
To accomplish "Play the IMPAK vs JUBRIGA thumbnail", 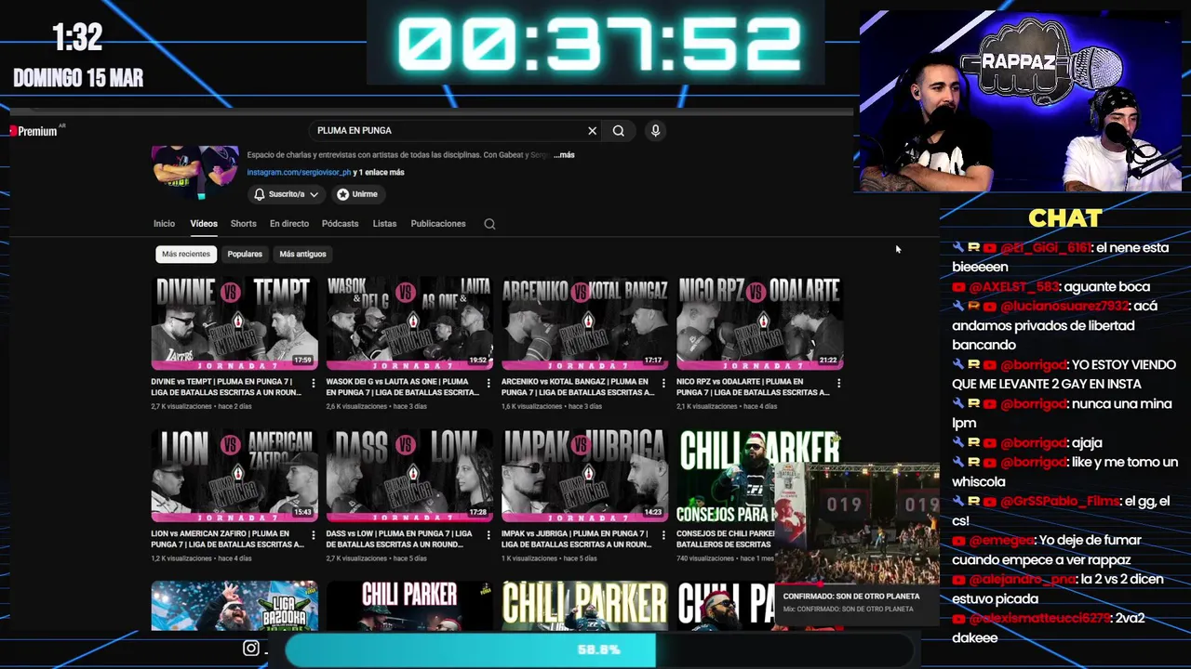I will [584, 475].
